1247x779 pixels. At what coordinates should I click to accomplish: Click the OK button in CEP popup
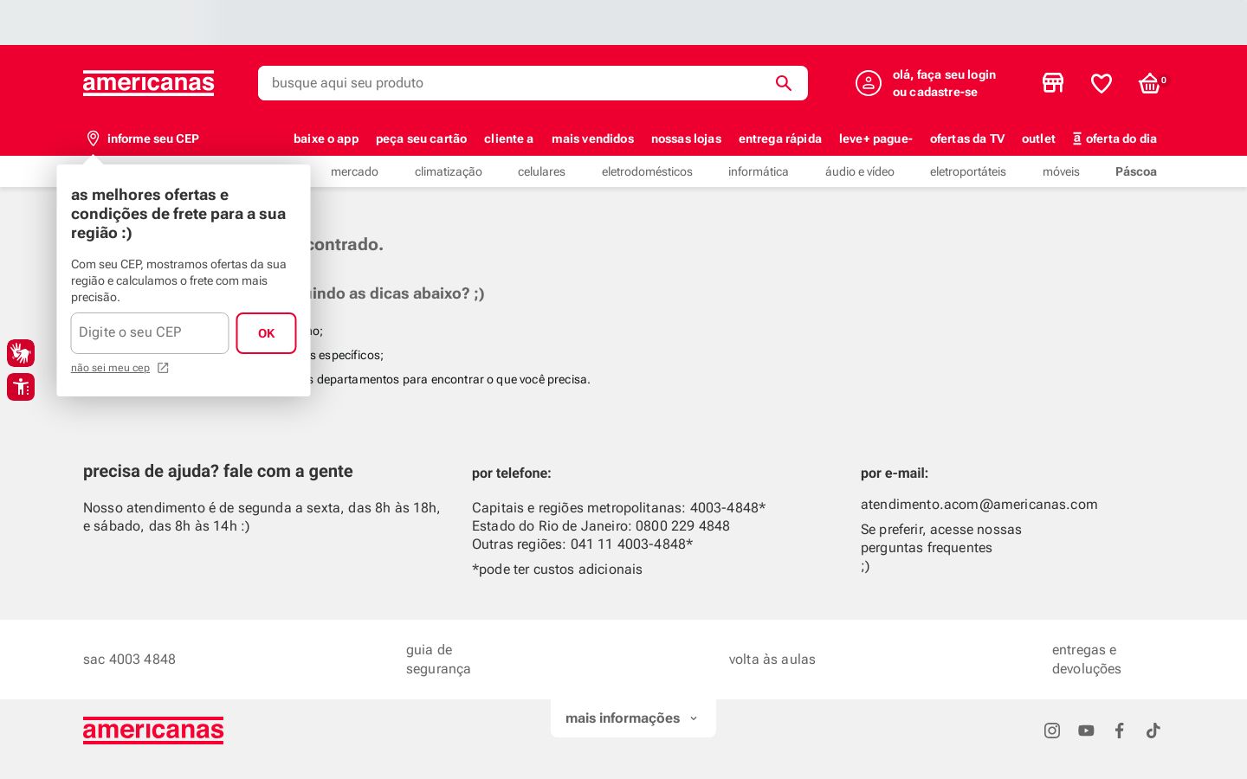click(266, 333)
